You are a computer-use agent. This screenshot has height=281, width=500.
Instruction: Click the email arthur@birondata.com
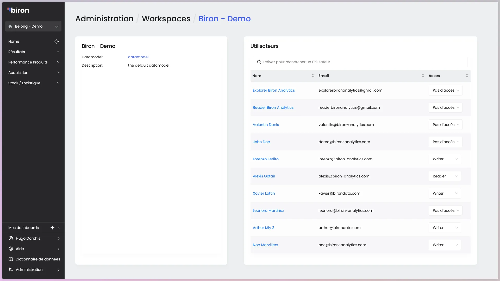[x=339, y=228]
